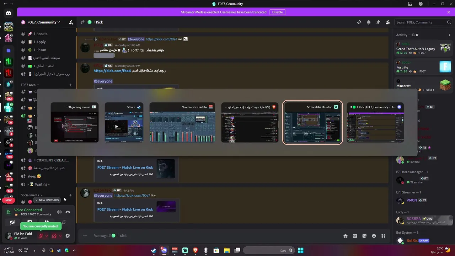Open the sticker picker
Image resolution: width=455 pixels, height=256 pixels.
point(364,236)
